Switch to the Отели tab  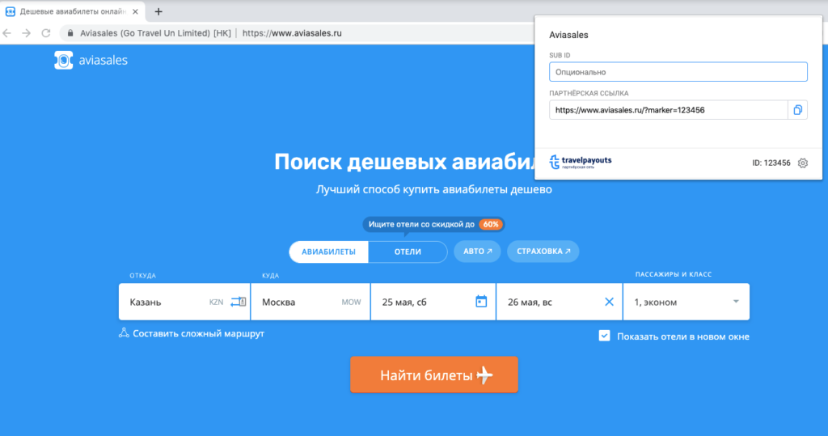tap(408, 252)
